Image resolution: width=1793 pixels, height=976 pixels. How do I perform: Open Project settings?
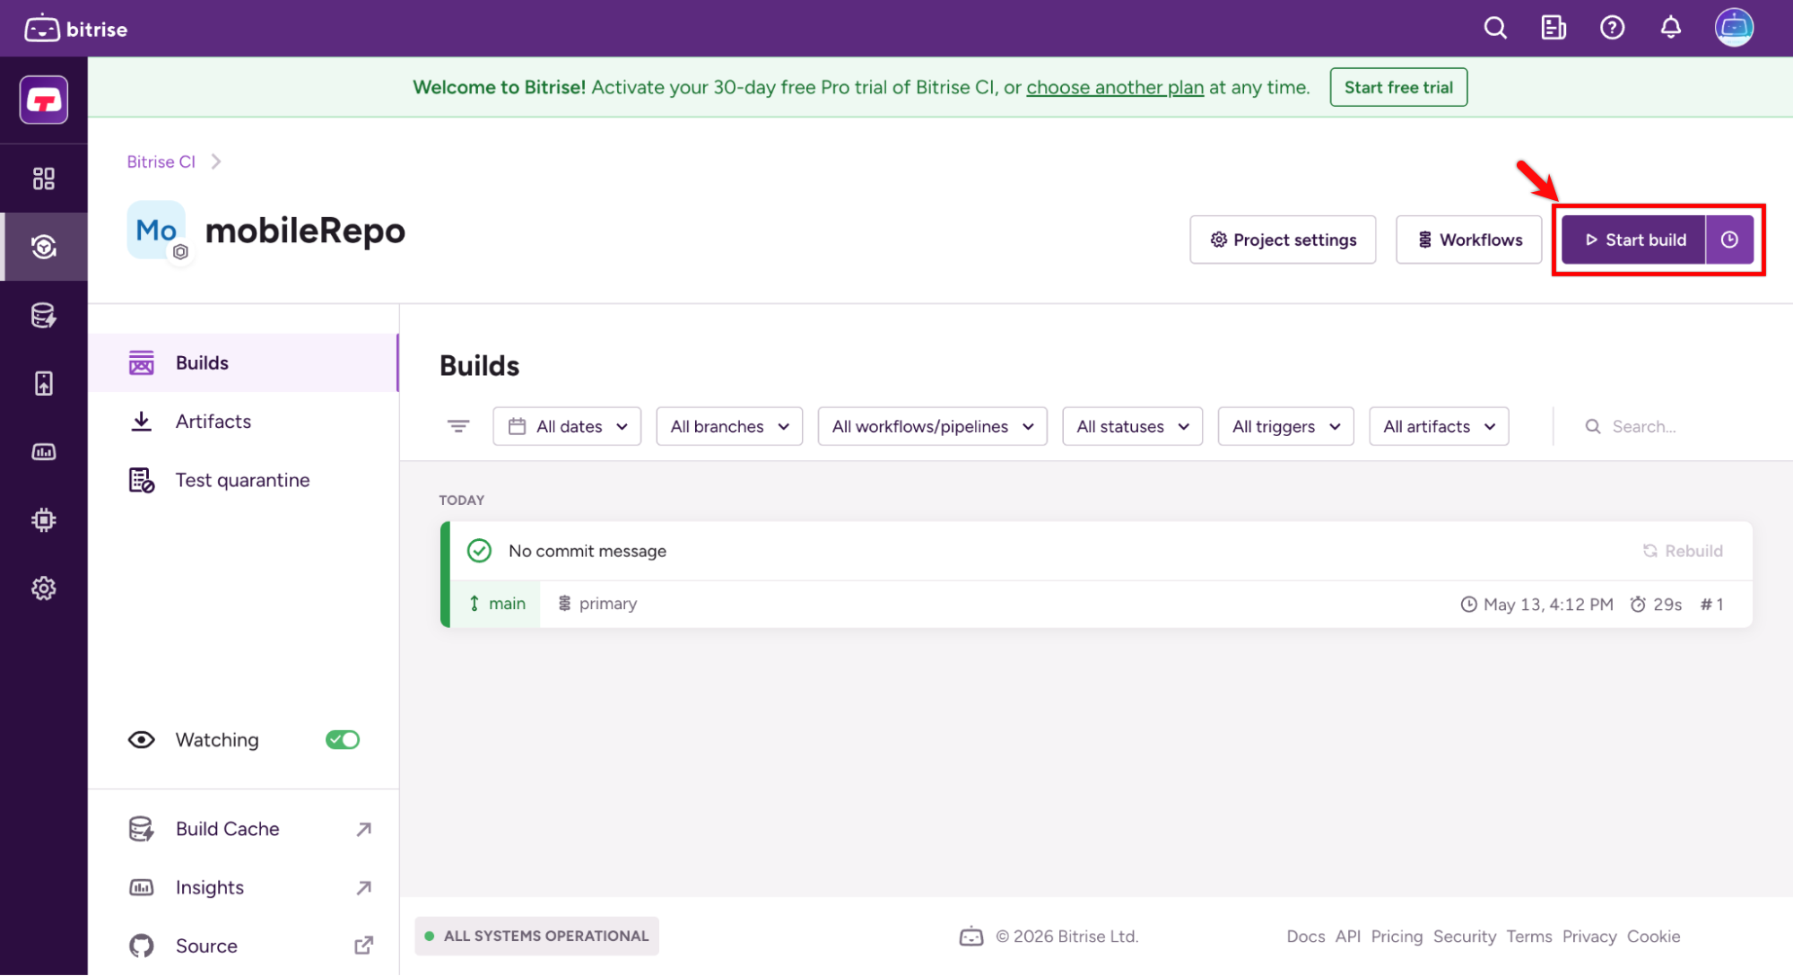(x=1283, y=240)
